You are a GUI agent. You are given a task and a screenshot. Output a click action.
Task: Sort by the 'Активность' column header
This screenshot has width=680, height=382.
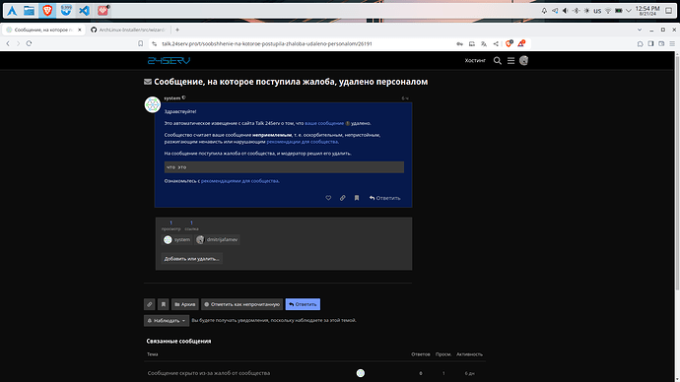click(x=469, y=354)
